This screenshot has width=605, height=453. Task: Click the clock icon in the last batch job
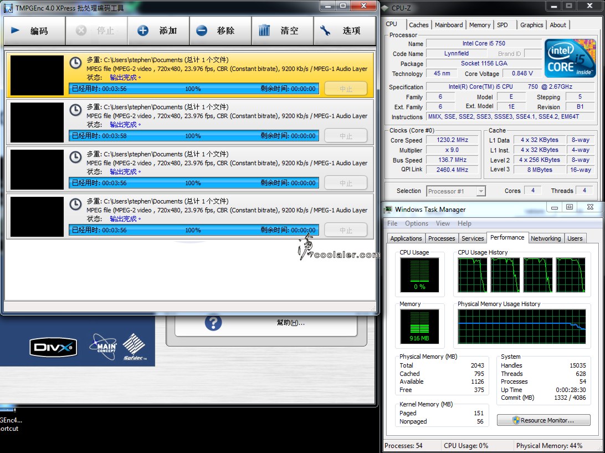75,204
